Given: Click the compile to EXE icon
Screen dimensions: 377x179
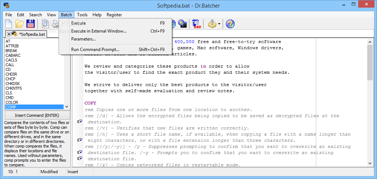Looking at the screenshot, I should pyautogui.click(x=197, y=24).
